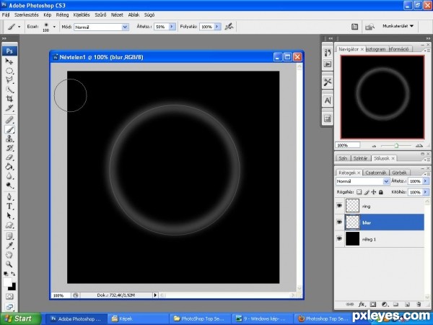Select the Magic Wand tool
433x325 pixels.
coord(9,90)
